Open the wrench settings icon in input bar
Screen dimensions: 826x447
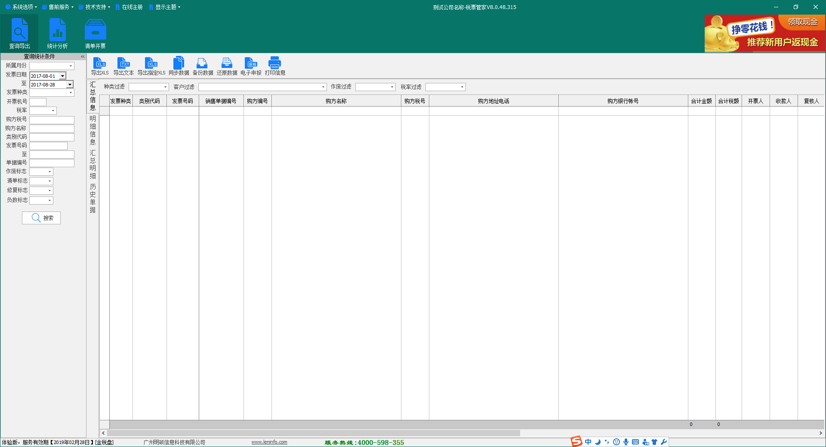664,442
